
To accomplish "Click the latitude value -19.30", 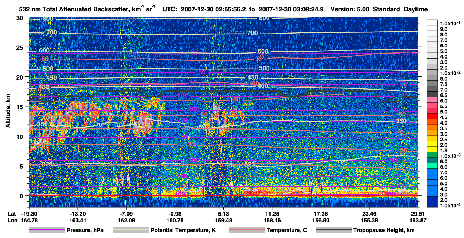I will [29, 213].
